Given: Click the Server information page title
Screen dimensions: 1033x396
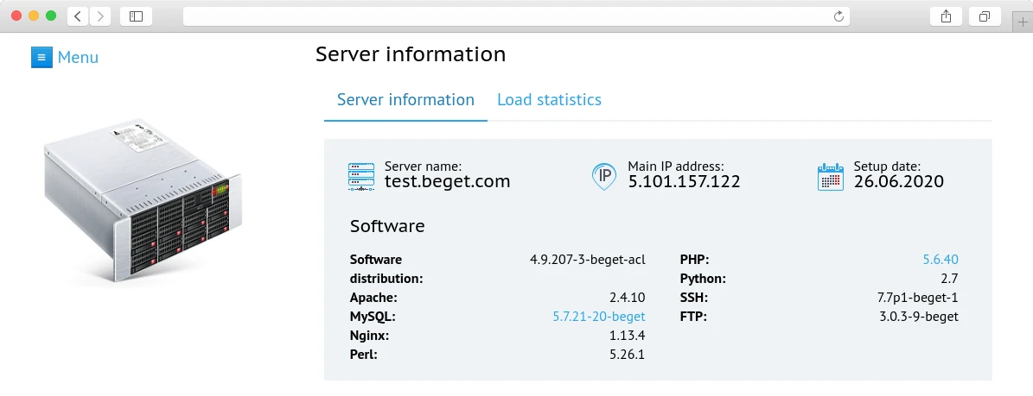Looking at the screenshot, I should (411, 54).
